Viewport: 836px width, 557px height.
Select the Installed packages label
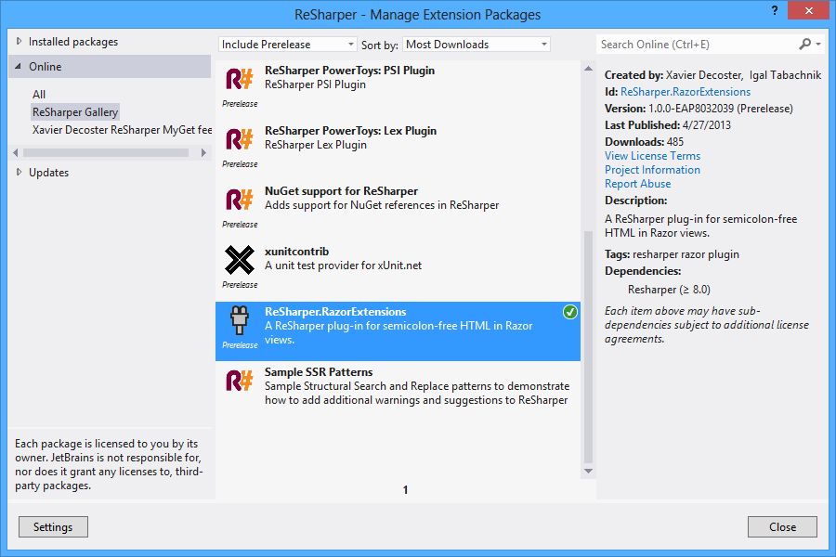coord(73,42)
